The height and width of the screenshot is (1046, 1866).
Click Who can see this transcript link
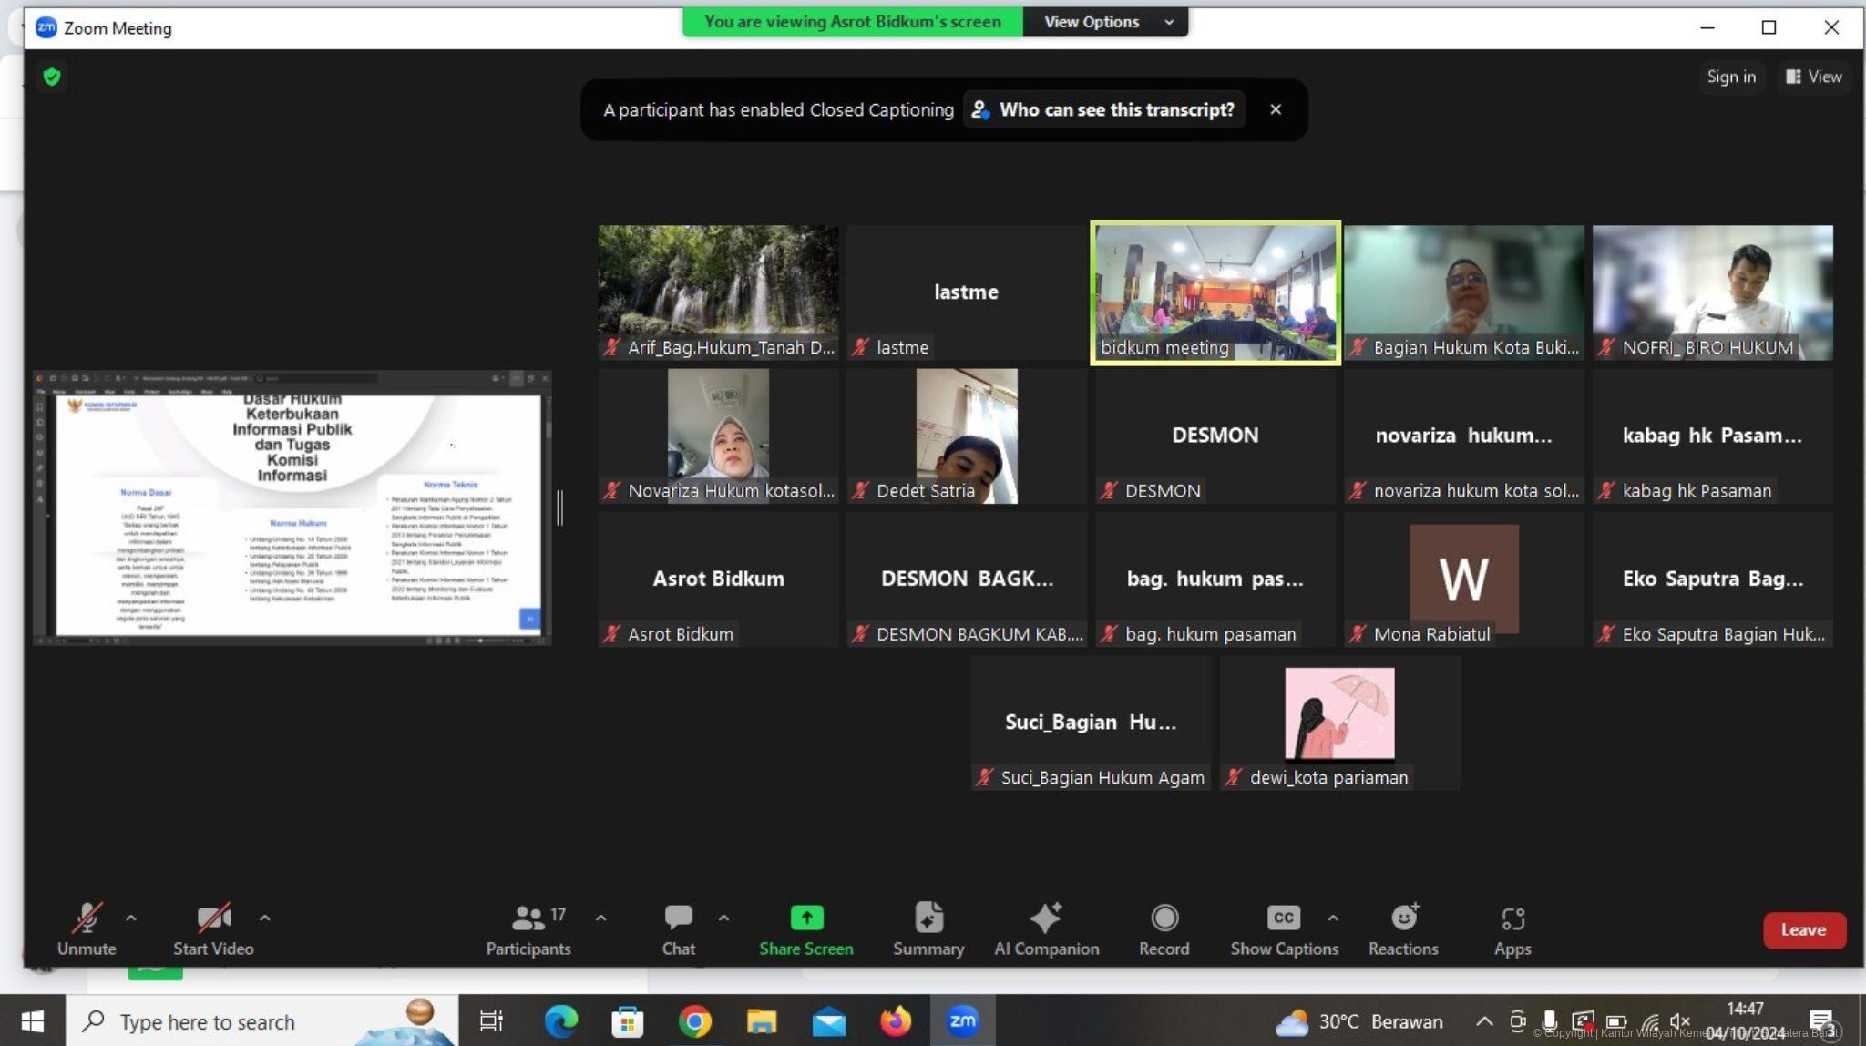click(x=1104, y=109)
